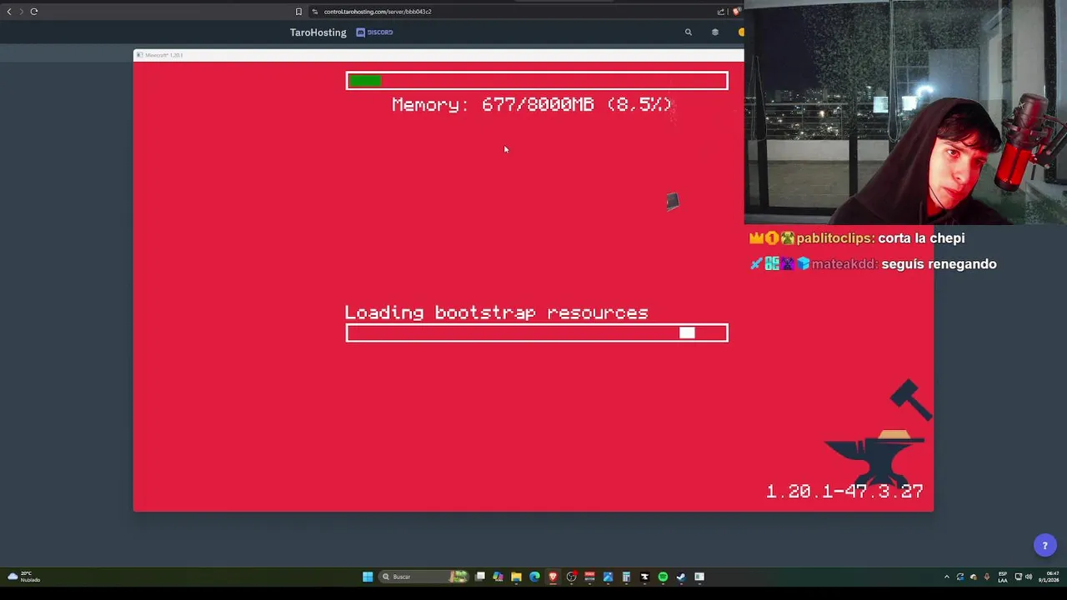Image resolution: width=1067 pixels, height=600 pixels.
Task: Open network display tray icon
Action: pyautogui.click(x=1018, y=577)
